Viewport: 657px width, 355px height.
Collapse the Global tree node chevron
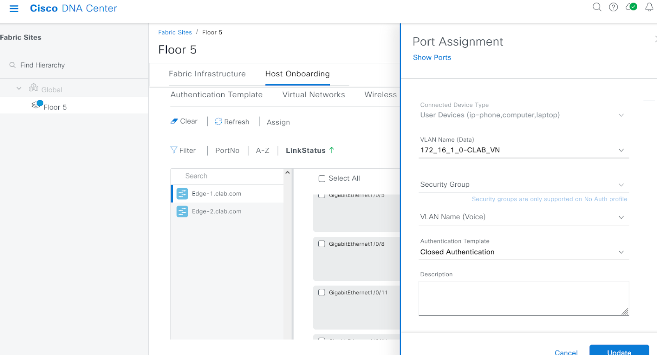coord(19,88)
